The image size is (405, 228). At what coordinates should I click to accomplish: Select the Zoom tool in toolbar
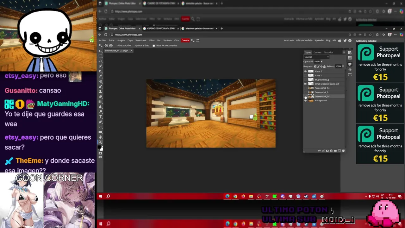point(100,142)
